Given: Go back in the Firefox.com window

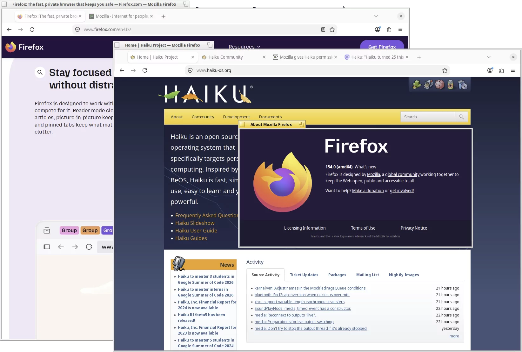Looking at the screenshot, I should 9,29.
